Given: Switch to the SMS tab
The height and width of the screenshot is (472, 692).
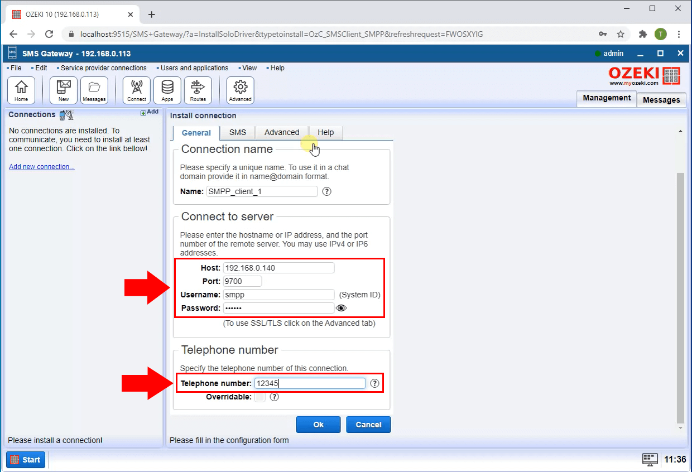Looking at the screenshot, I should 237,133.
